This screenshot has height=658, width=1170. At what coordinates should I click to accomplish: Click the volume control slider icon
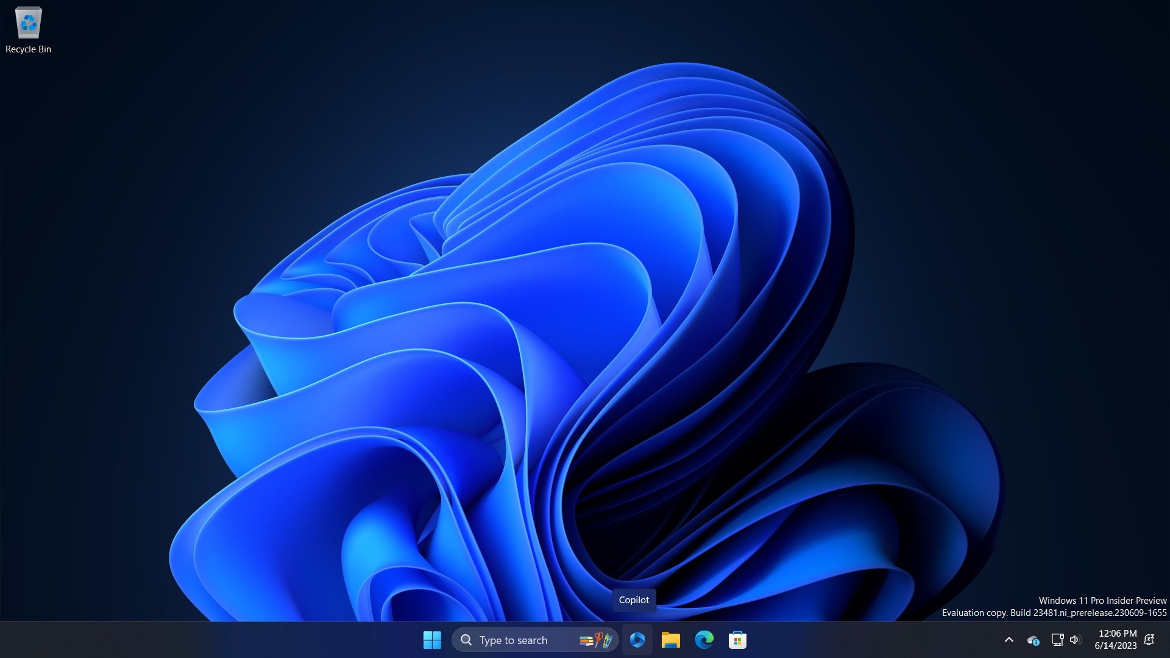tap(1074, 640)
